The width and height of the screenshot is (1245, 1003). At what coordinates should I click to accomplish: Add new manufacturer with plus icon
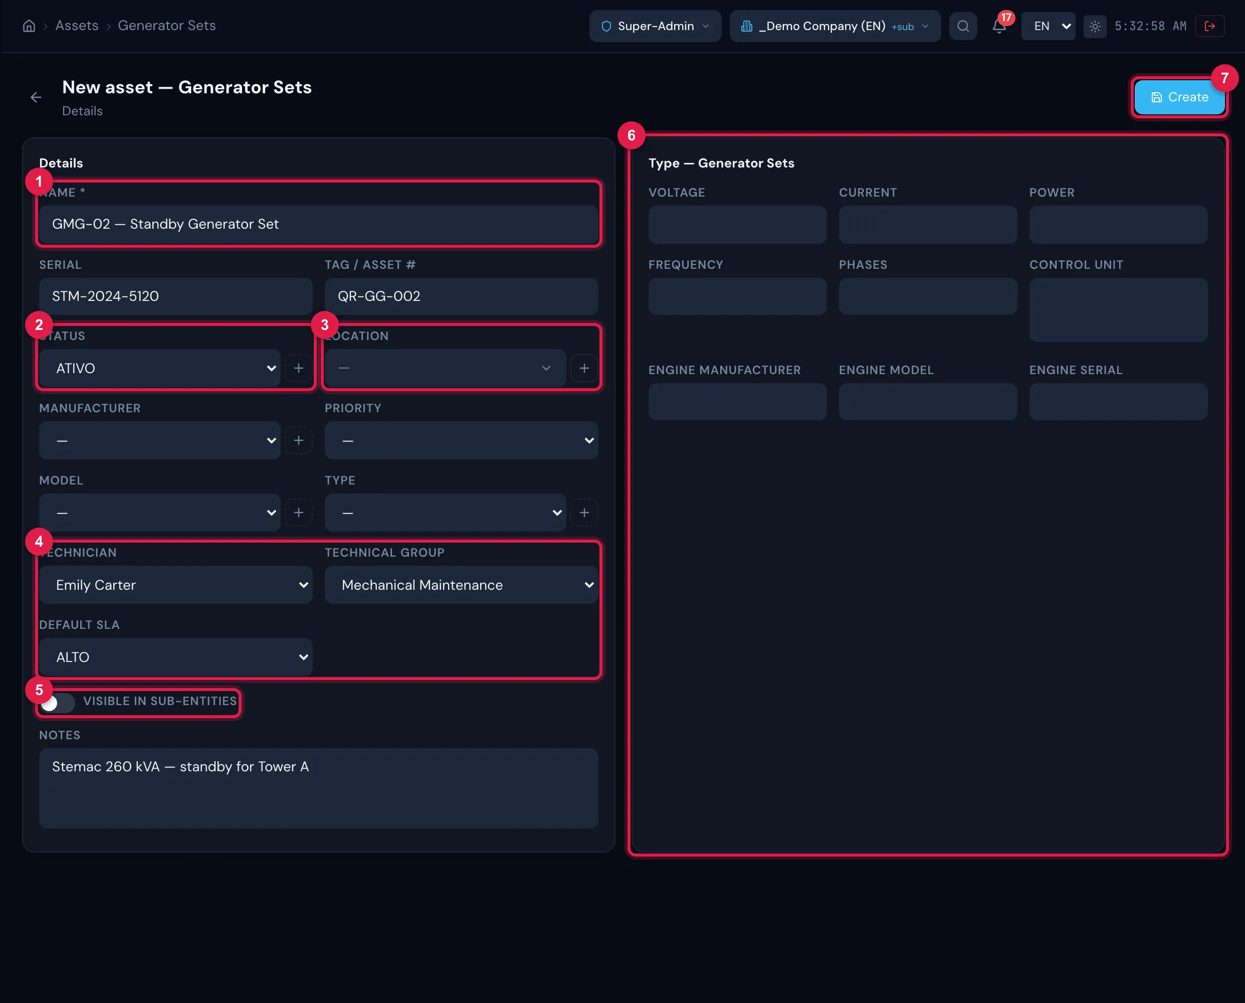pos(299,440)
